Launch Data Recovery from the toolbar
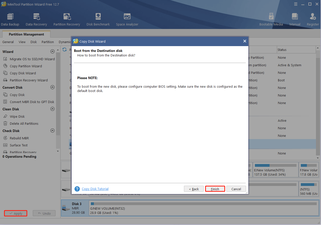The width and height of the screenshot is (321, 225). pyautogui.click(x=36, y=19)
